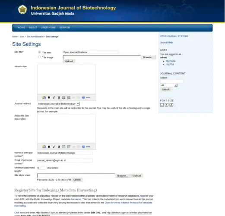
Task: Open the search scope 'All' dropdown
Action: [x=169, y=85]
